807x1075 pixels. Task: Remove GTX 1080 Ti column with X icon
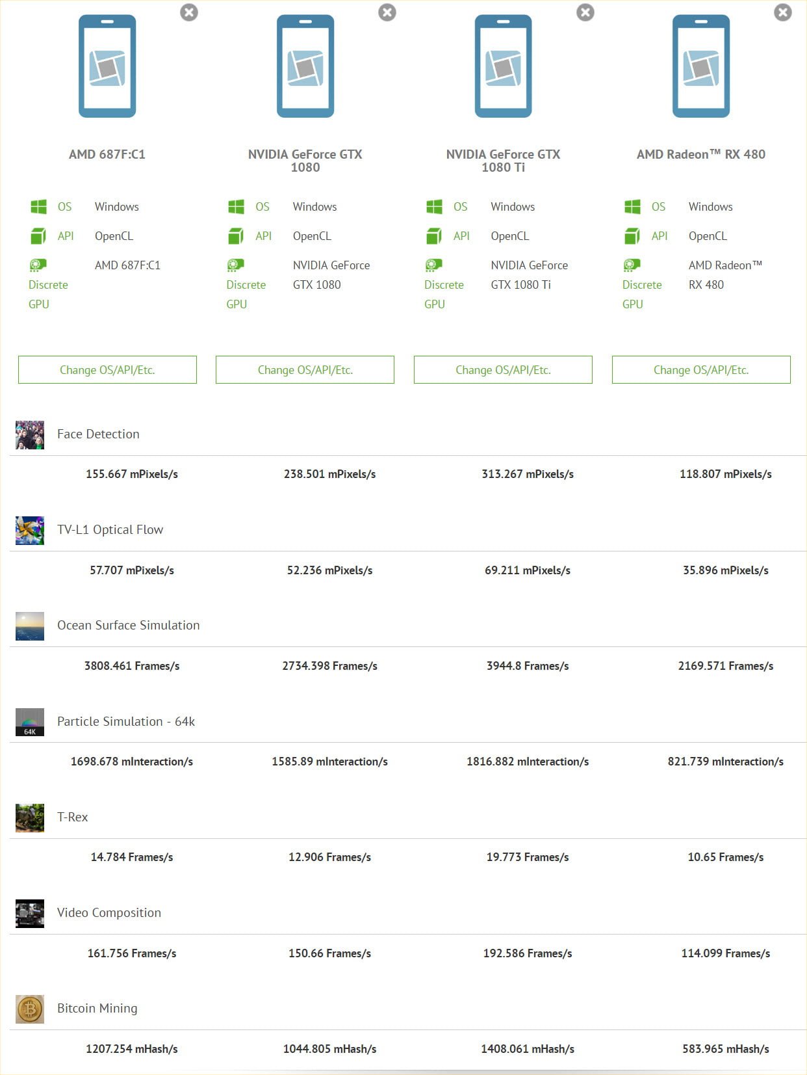(585, 12)
